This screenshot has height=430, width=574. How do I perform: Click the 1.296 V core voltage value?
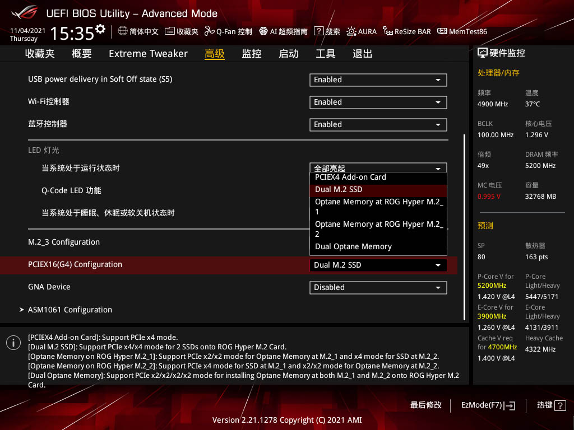(x=536, y=135)
